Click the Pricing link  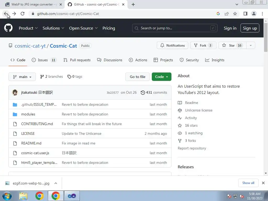(109, 28)
